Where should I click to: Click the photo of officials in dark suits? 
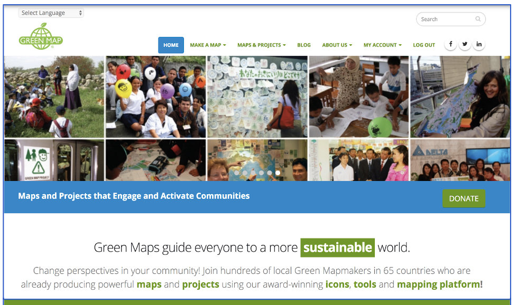[x=359, y=160]
